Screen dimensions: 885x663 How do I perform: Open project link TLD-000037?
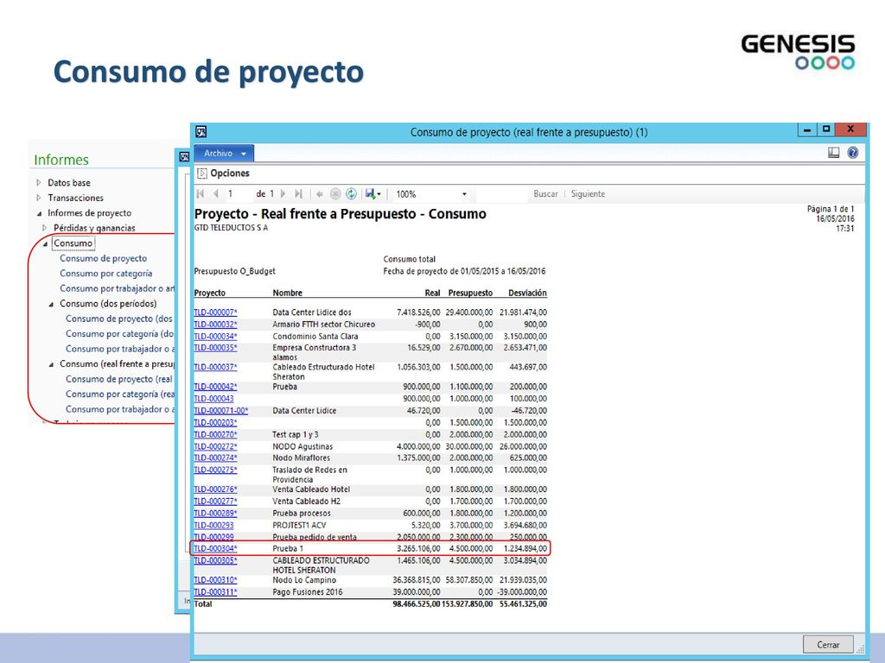[215, 367]
